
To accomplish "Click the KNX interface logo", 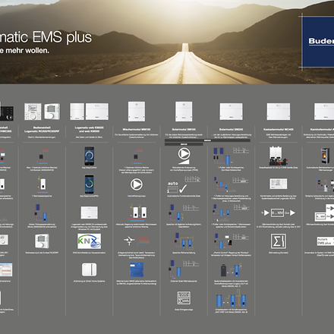I will [89, 241].
